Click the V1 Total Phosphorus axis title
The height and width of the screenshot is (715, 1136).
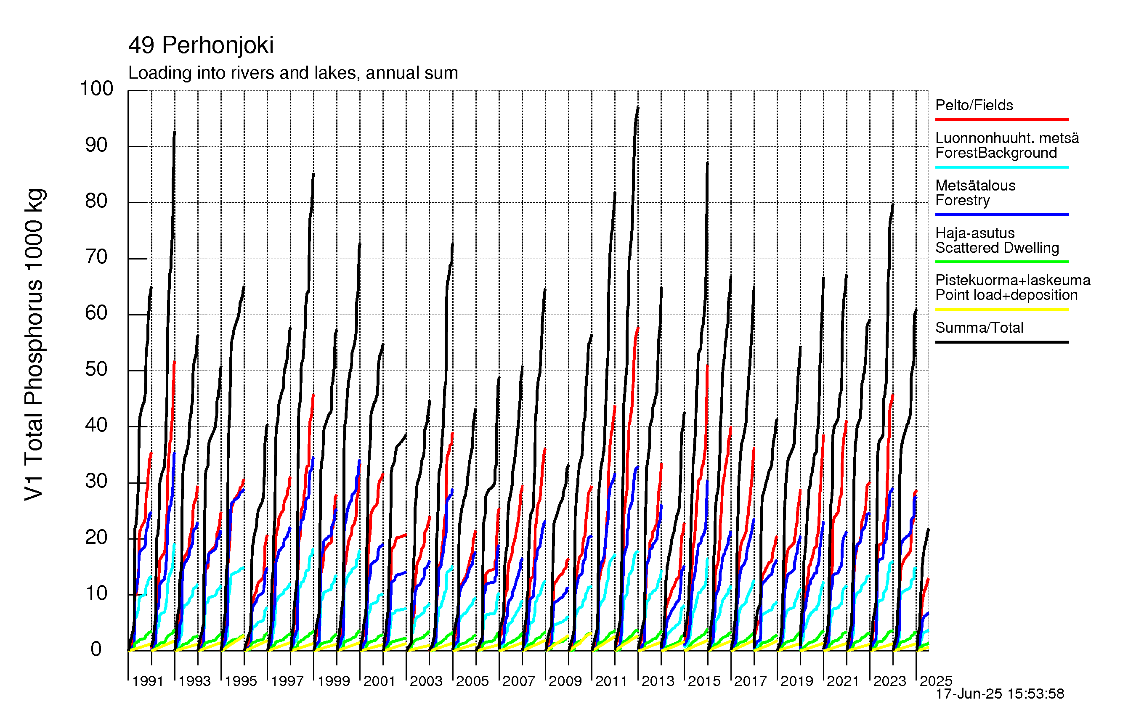click(35, 345)
